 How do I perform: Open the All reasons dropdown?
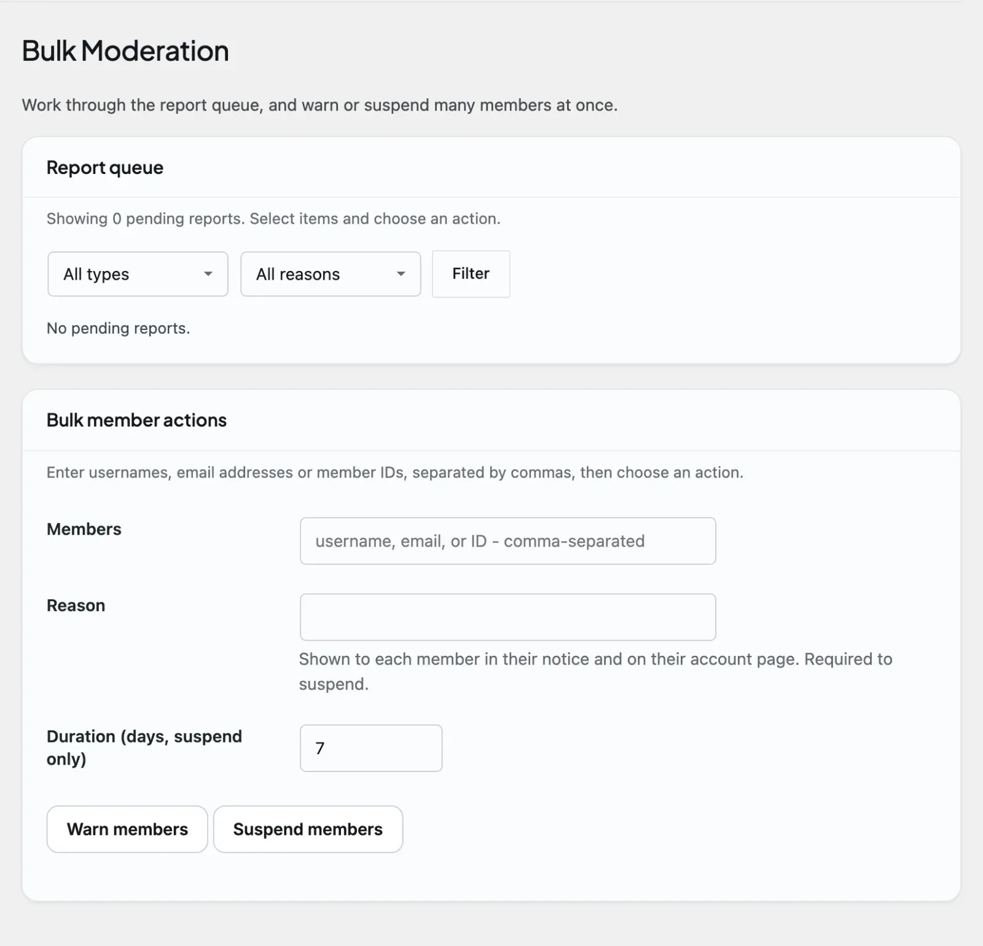pyautogui.click(x=331, y=274)
